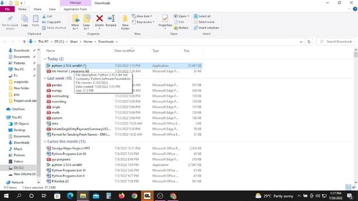
Task: Click the Cut command
Action: 47,16
